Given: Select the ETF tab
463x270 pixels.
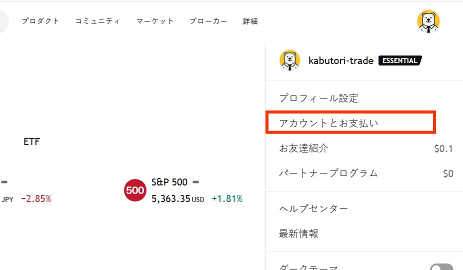Looking at the screenshot, I should [31, 142].
